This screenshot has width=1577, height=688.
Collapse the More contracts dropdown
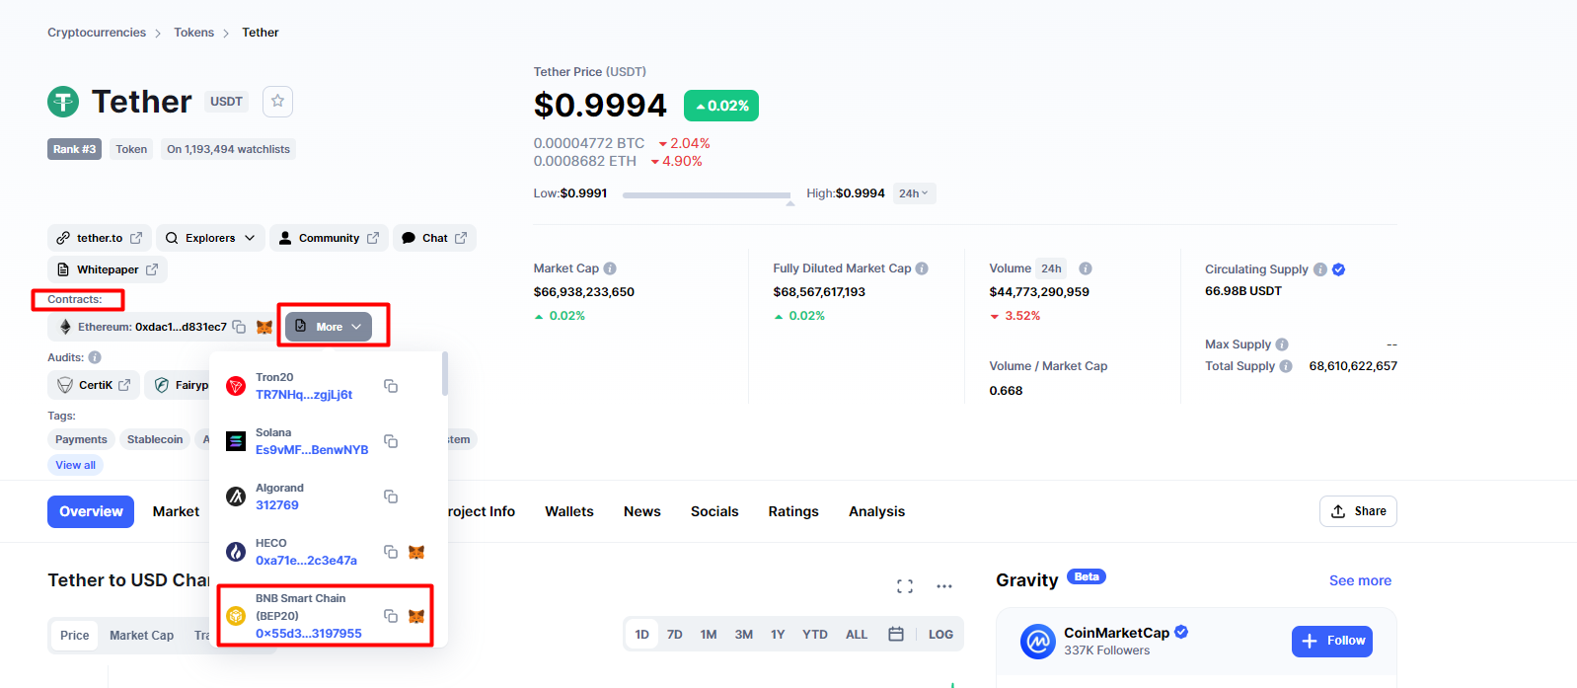[330, 327]
